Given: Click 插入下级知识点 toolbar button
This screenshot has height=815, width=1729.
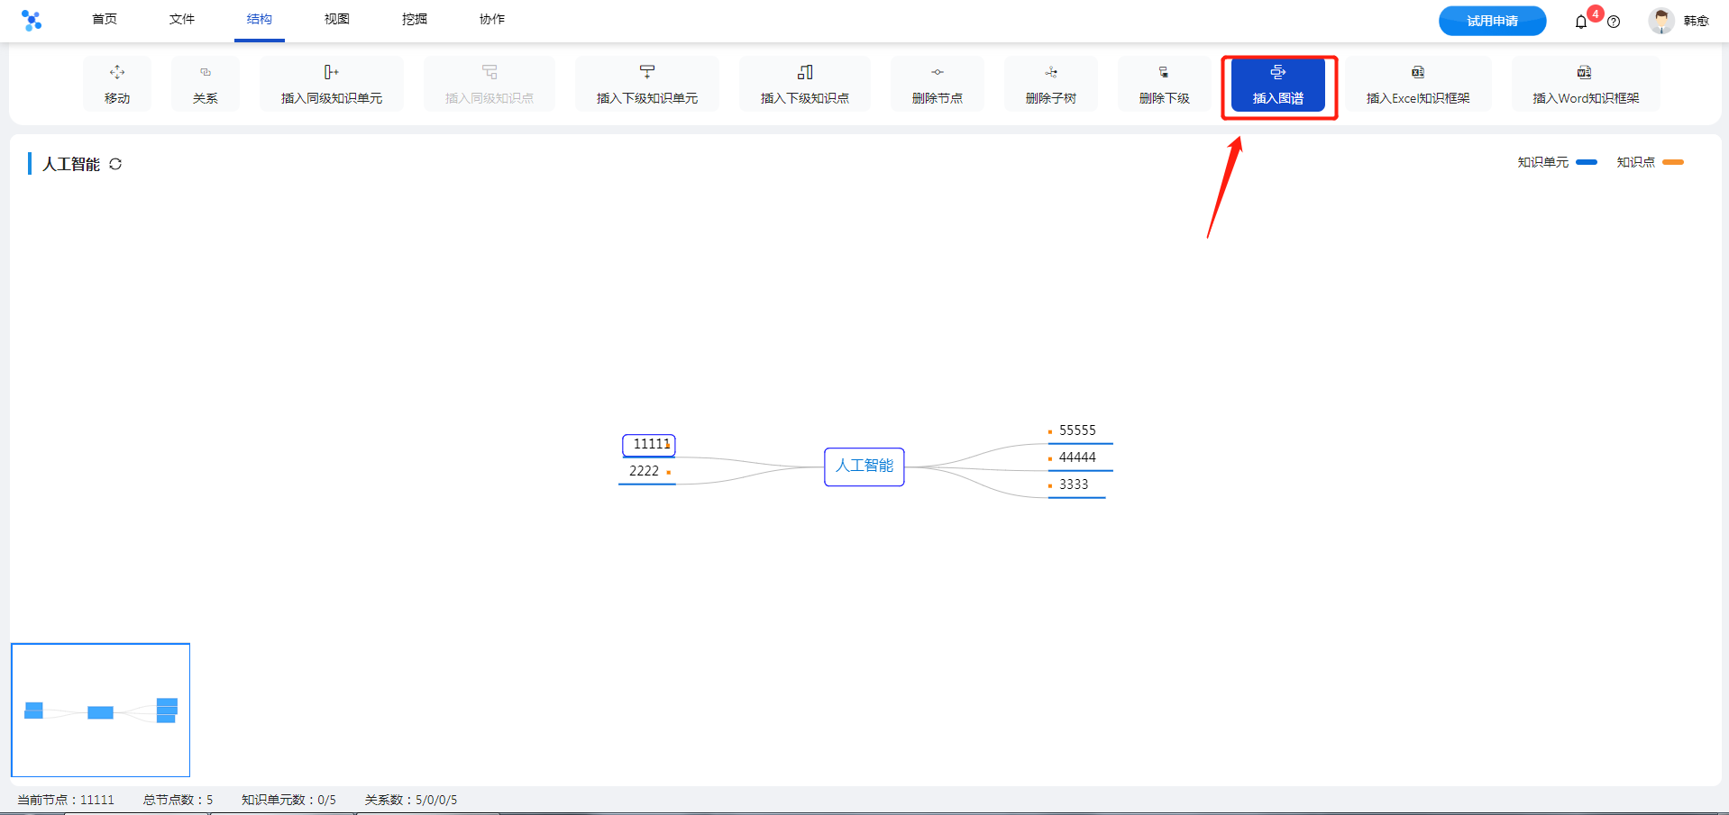Looking at the screenshot, I should [x=805, y=84].
